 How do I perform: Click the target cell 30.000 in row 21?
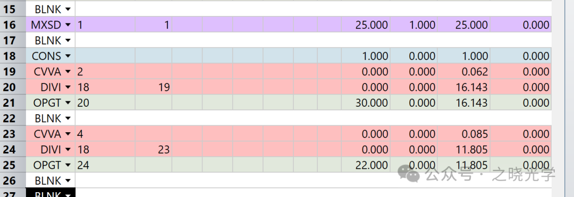[366, 102]
